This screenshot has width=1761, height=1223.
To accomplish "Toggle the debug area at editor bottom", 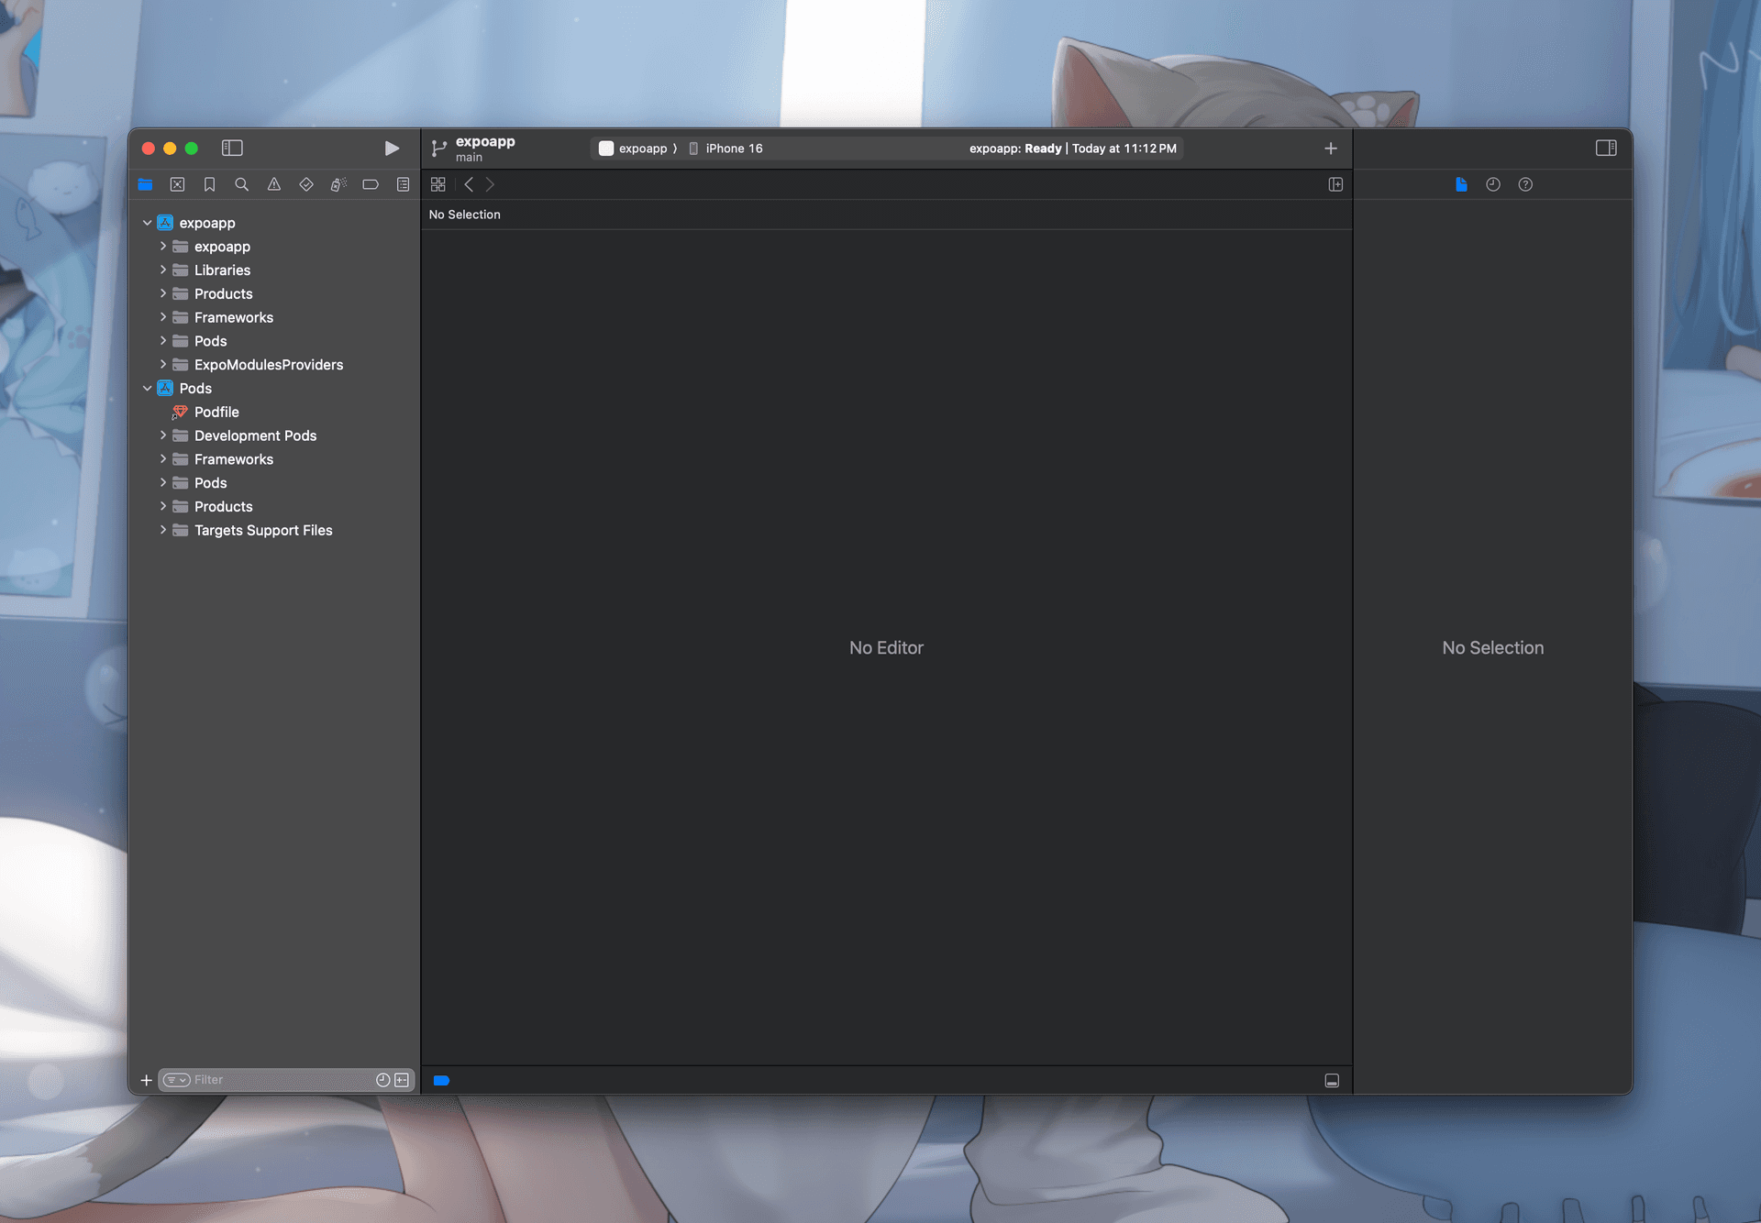I will (x=1332, y=1081).
